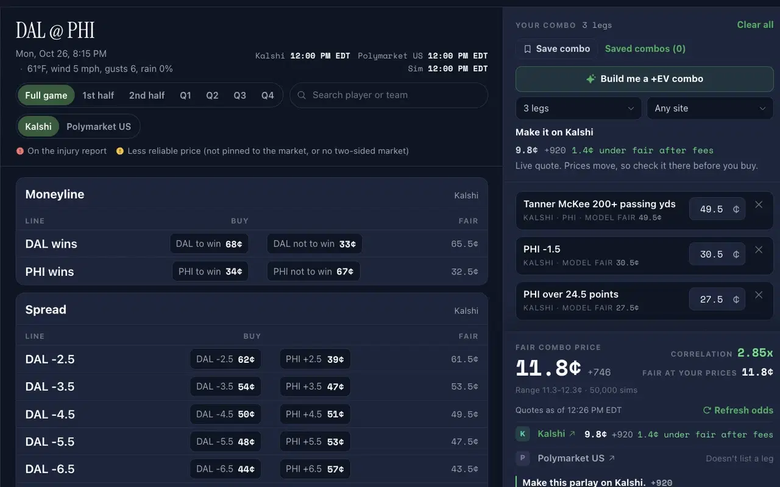Open the Any site dropdown
780x487 pixels.
click(710, 108)
